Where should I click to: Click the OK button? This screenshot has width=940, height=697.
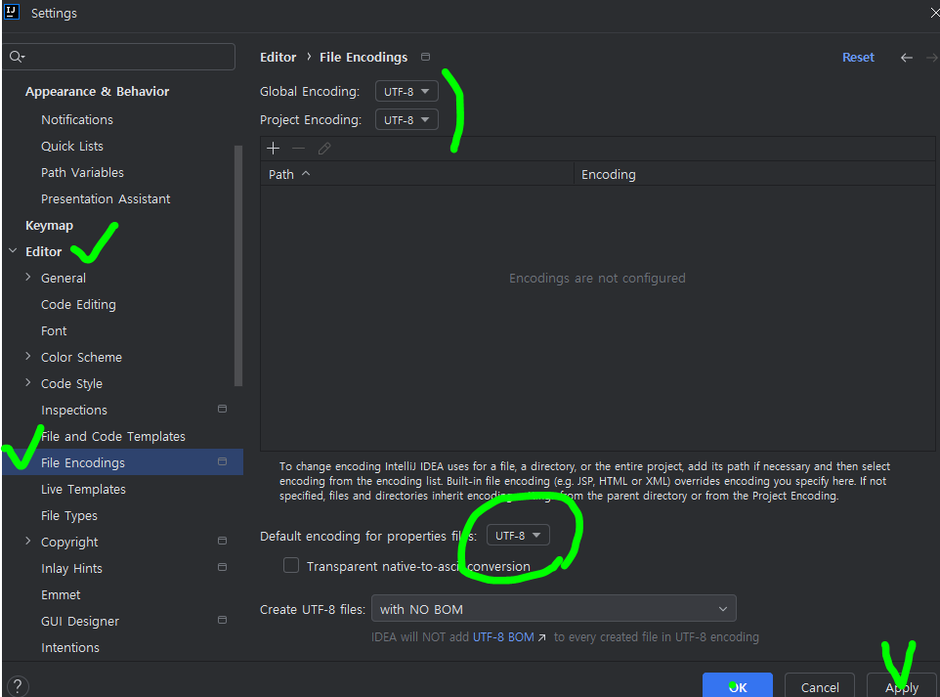(x=738, y=687)
